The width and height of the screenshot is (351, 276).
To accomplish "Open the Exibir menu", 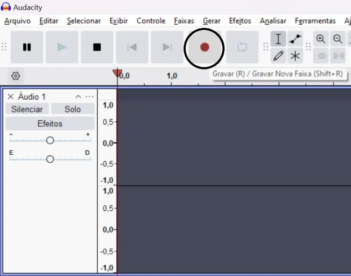I will (x=119, y=21).
